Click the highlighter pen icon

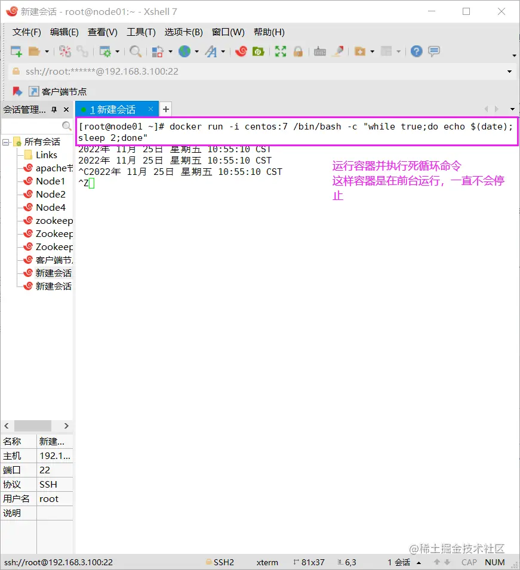click(x=339, y=51)
